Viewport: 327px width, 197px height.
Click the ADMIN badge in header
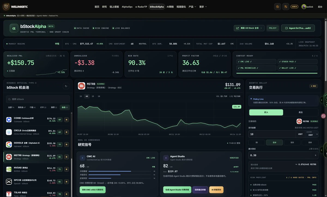(294, 7)
